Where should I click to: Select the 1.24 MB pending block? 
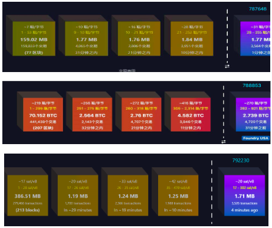(128, 196)
